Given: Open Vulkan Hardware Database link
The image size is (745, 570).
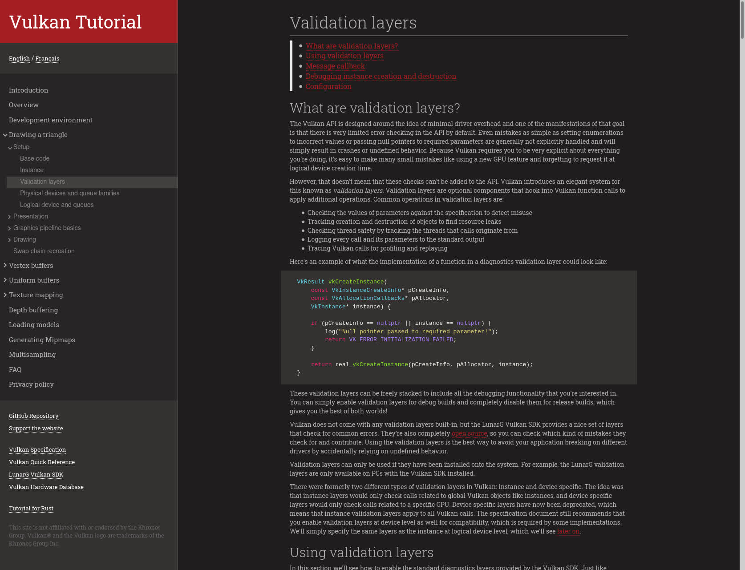Looking at the screenshot, I should coord(46,487).
